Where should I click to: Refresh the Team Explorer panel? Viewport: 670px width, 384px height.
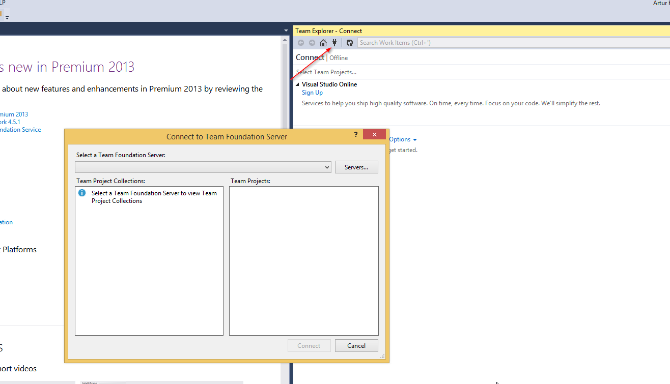click(x=350, y=43)
